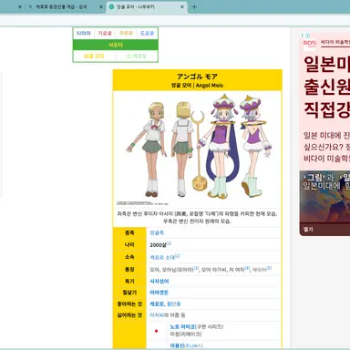Open the 케로로 link in the 좋아하는 것 row
Screen dimensions: 350x350
157,304
